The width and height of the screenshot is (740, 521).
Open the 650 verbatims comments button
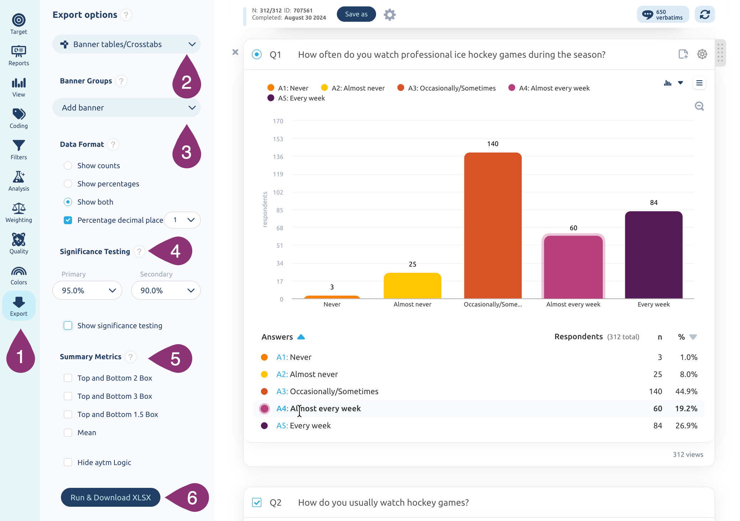[x=663, y=14]
